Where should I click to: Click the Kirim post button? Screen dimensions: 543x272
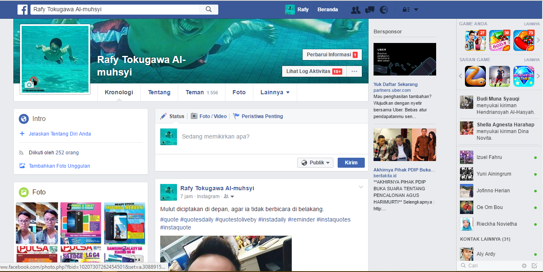pyautogui.click(x=351, y=163)
